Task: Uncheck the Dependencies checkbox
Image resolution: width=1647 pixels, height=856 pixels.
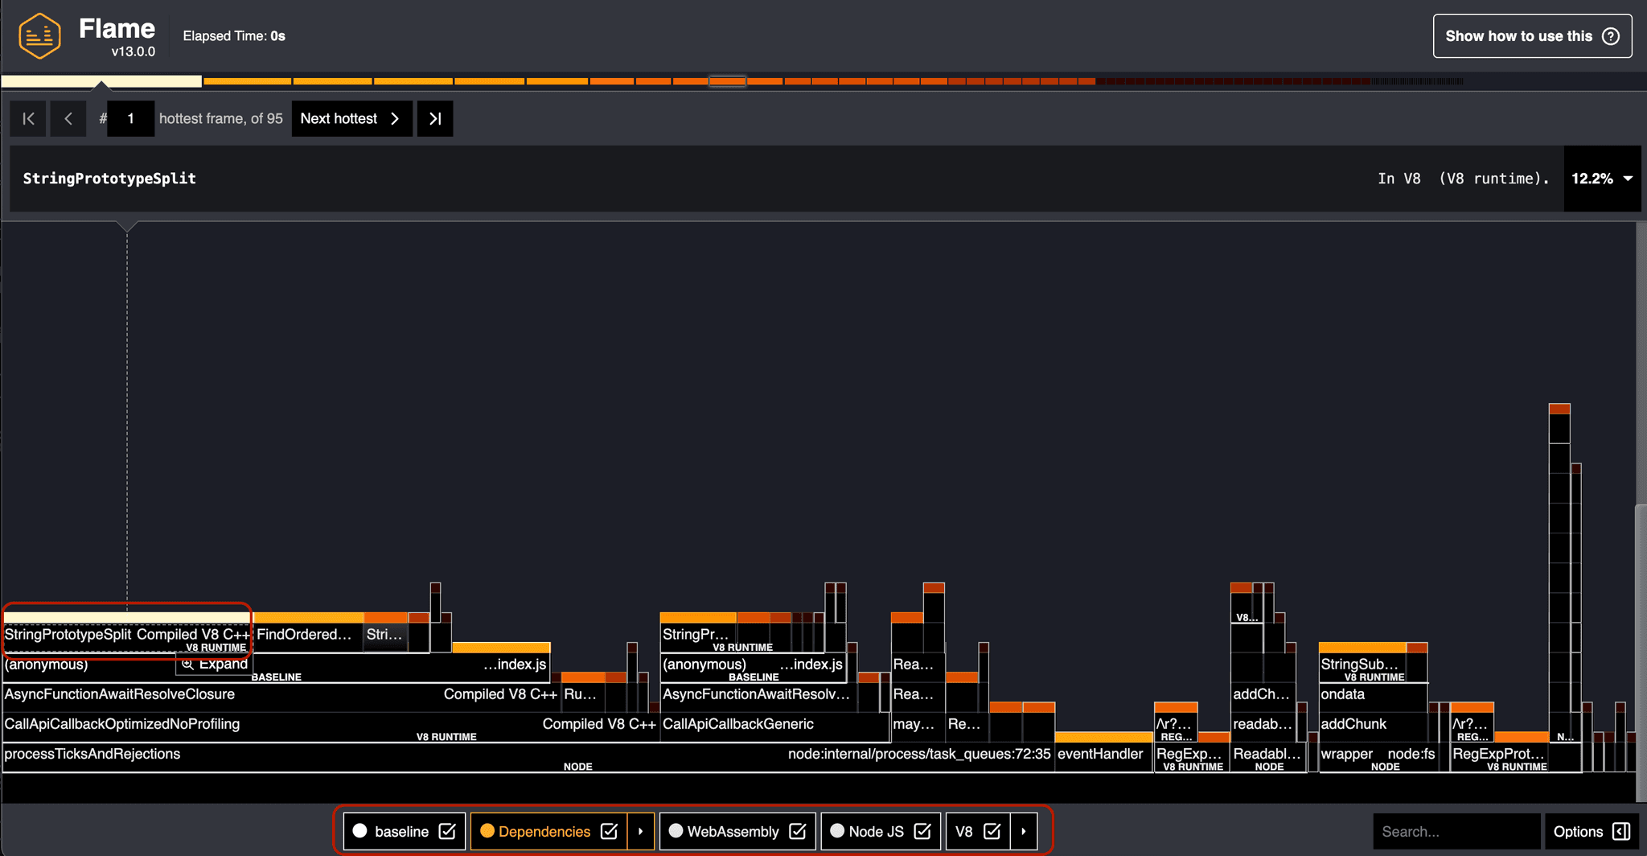Action: pos(609,831)
